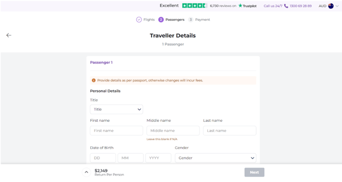Click the Payment step number 3 circle
Screen dimensions: 342x182
click(190, 19)
